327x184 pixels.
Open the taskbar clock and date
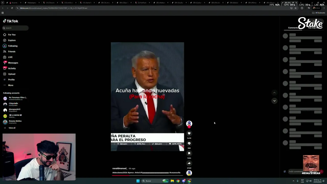tap(318, 181)
